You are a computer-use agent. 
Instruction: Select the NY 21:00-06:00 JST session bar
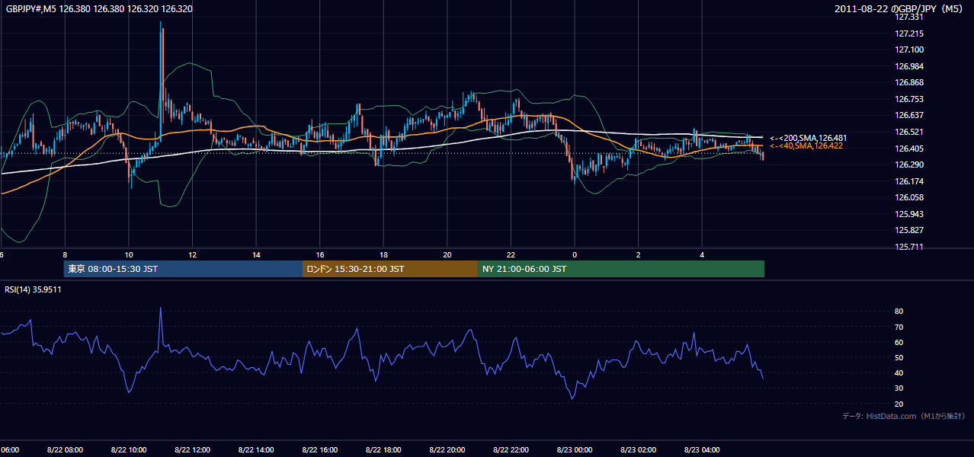point(620,269)
